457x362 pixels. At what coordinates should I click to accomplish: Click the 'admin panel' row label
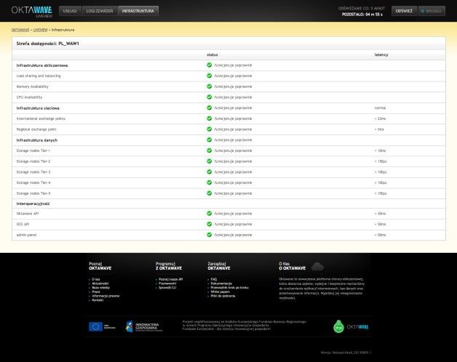(26, 235)
